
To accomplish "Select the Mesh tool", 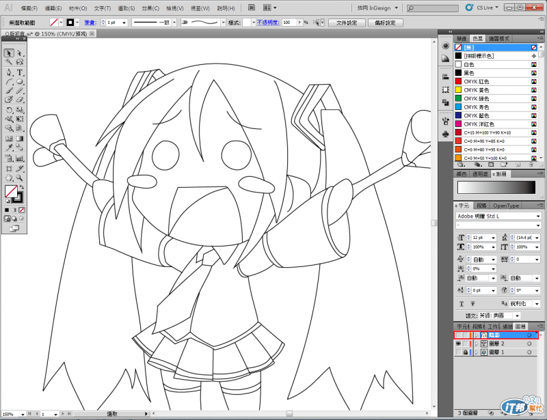I will [x=9, y=139].
